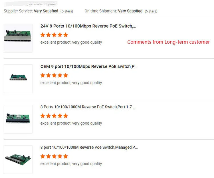This screenshot has width=214, height=178.
Task: Click the red Comments from Long-term customer text
Action: tap(168, 42)
